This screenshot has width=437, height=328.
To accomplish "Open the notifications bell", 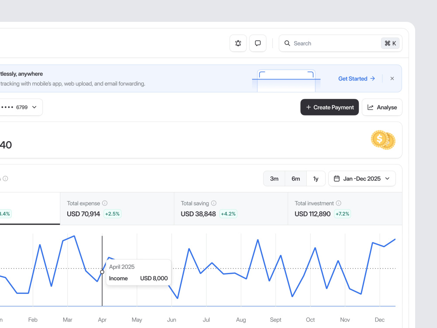I will point(238,43).
